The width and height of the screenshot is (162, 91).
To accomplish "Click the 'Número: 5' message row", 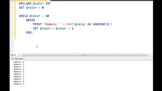I will point(19,74).
